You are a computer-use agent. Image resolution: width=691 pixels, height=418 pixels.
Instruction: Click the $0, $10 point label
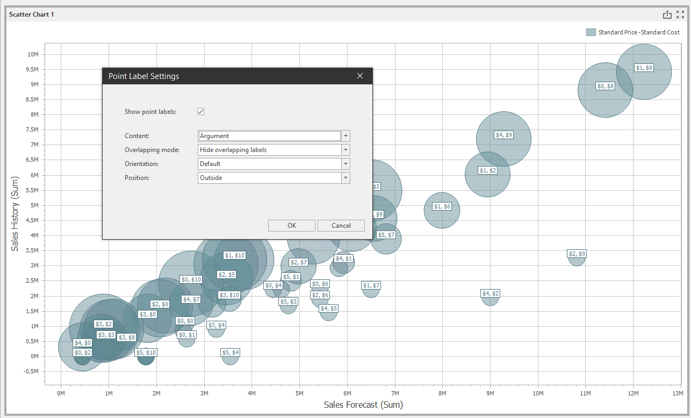click(191, 279)
